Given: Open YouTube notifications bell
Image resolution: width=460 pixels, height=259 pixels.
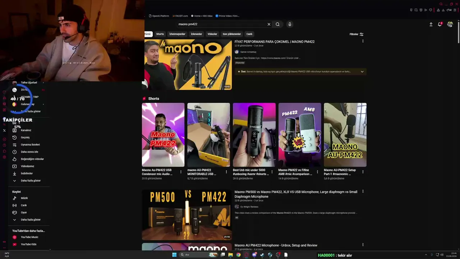Looking at the screenshot, I should 440,24.
